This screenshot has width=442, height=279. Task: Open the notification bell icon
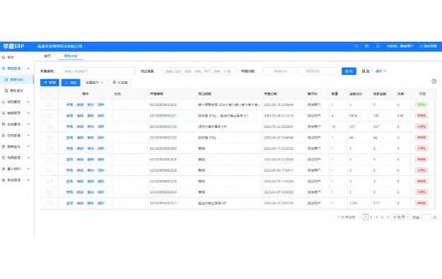click(378, 46)
